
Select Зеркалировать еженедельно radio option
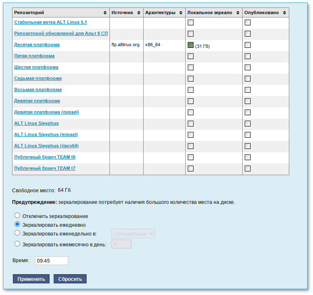(x=17, y=233)
